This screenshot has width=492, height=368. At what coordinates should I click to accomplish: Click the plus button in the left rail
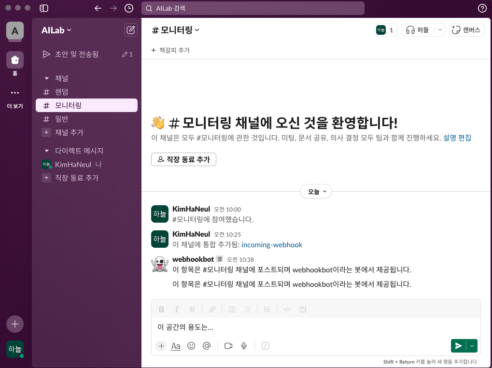pos(15,324)
